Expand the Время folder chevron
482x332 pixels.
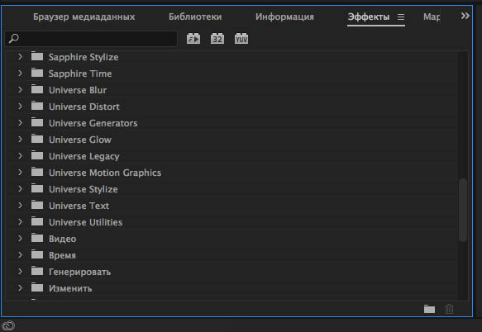click(x=20, y=255)
